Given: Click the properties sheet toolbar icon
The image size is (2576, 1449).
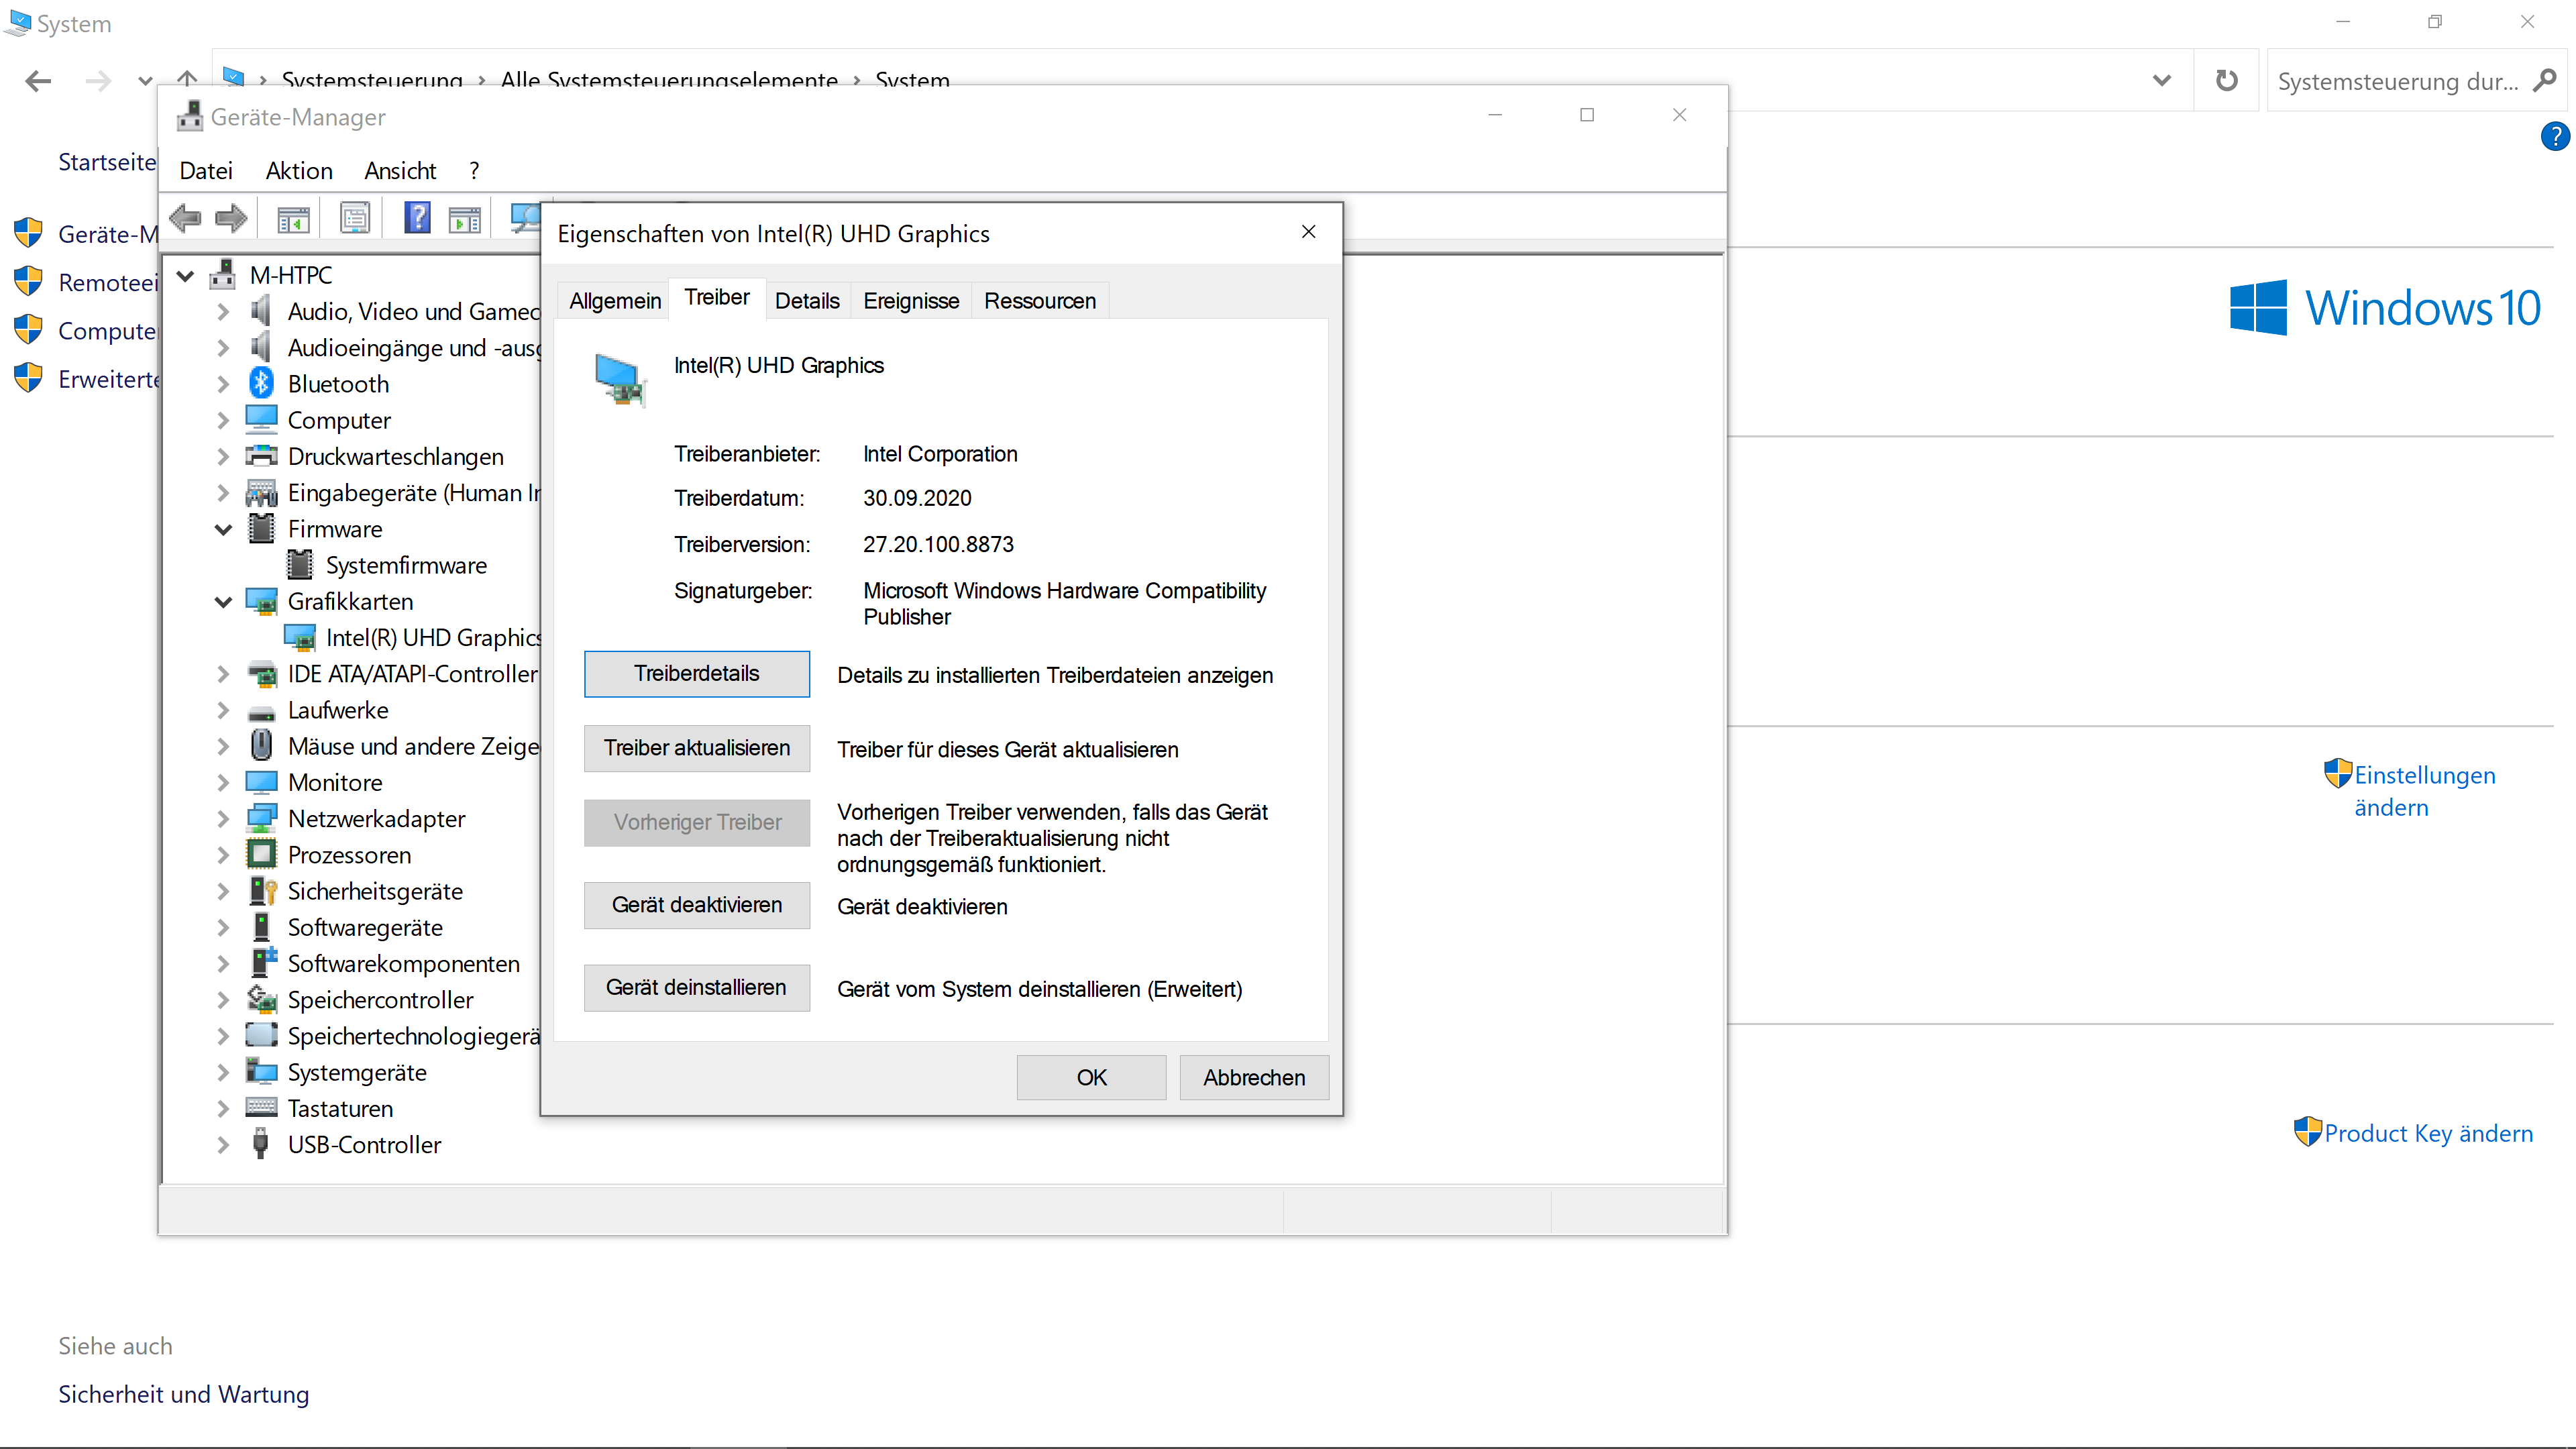Looking at the screenshot, I should [x=355, y=218].
